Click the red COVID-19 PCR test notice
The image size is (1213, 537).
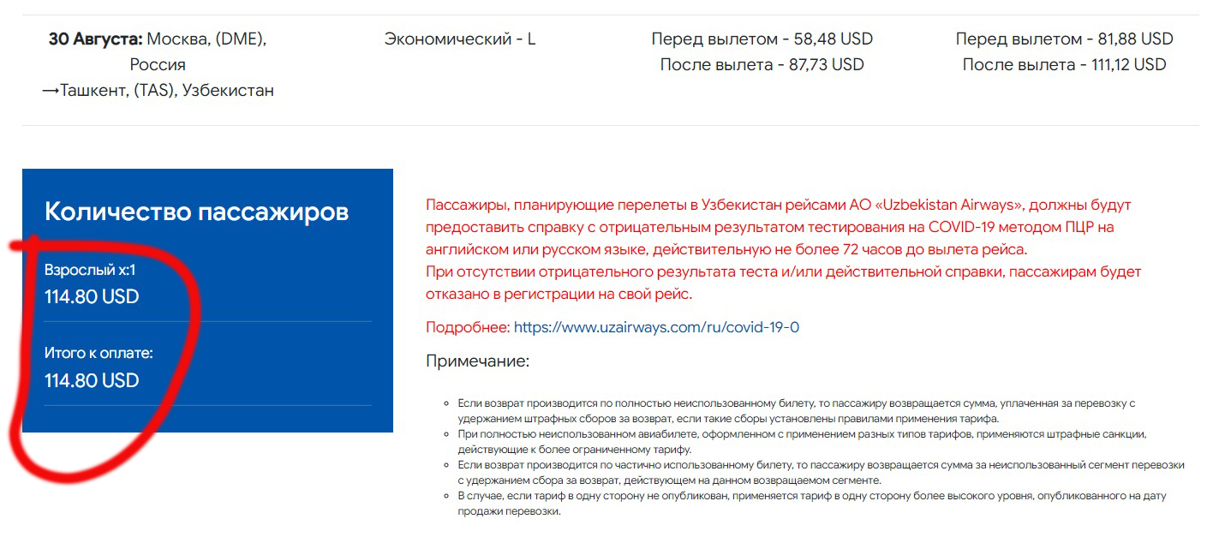point(771,227)
